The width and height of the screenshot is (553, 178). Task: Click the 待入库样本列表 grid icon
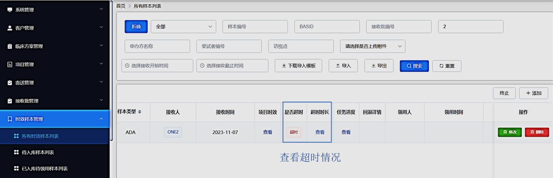pos(16,152)
